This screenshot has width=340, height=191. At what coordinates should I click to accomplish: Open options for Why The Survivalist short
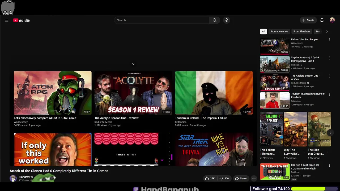[x=304, y=151]
